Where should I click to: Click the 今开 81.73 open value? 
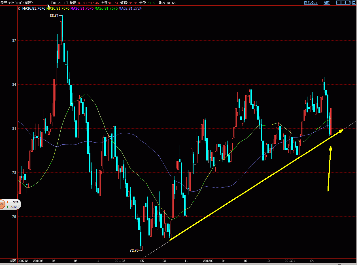pyautogui.click(x=109, y=3)
